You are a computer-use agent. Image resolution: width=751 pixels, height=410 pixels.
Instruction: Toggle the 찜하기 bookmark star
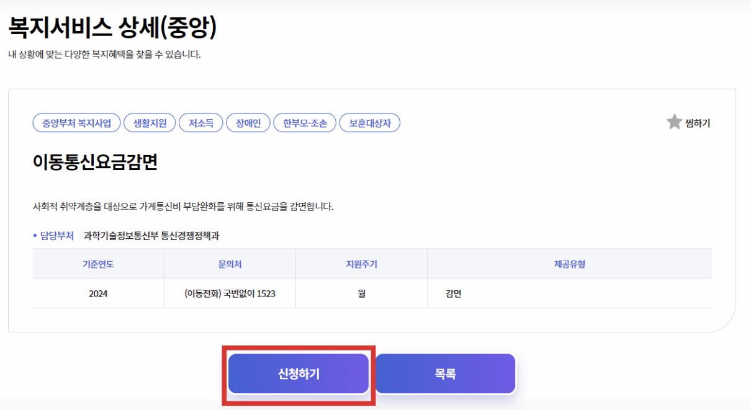[x=698, y=122]
